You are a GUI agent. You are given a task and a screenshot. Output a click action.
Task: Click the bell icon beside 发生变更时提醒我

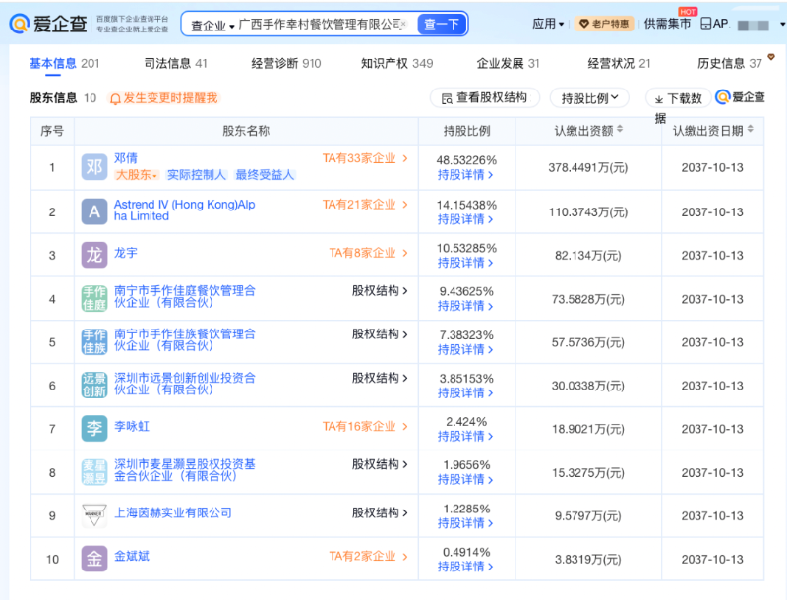pyautogui.click(x=113, y=98)
